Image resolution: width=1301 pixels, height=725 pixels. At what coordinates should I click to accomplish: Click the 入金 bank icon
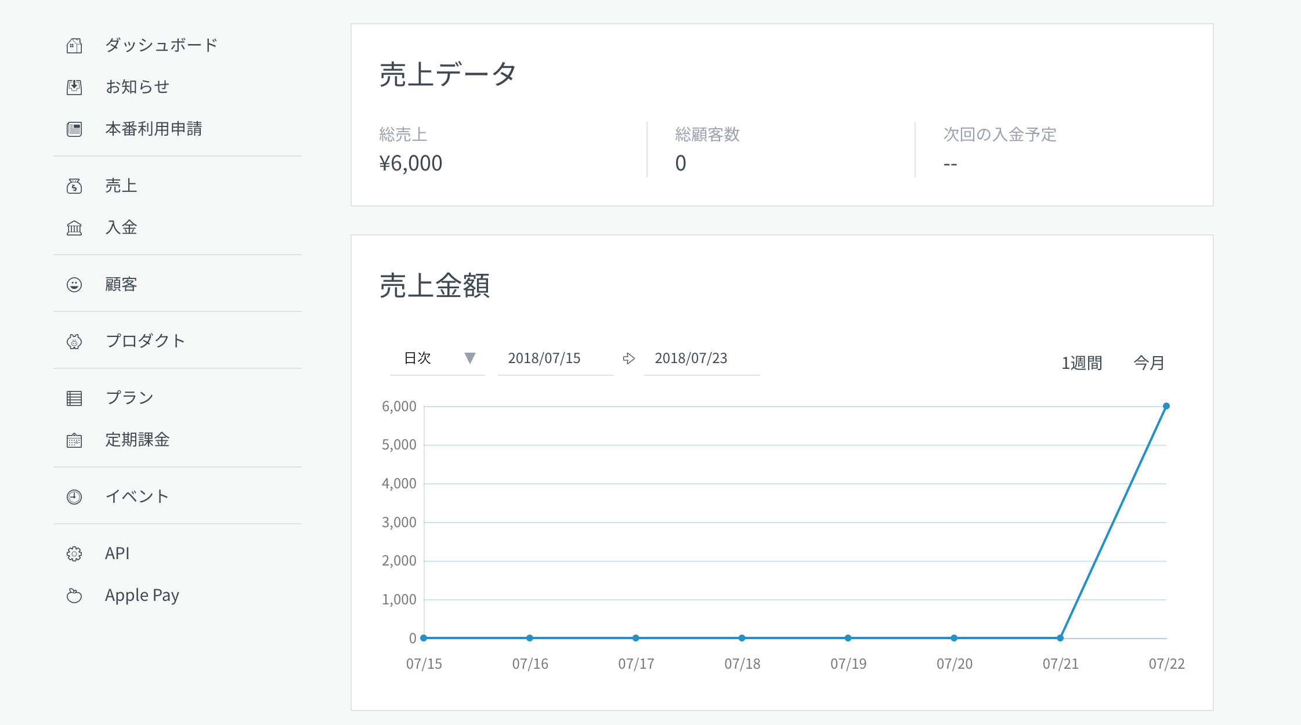pos(74,228)
